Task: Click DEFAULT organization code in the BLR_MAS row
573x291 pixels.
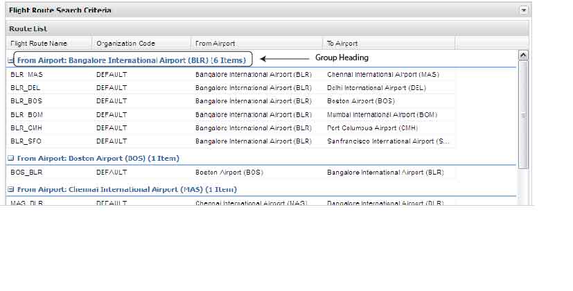Action: pyautogui.click(x=112, y=75)
